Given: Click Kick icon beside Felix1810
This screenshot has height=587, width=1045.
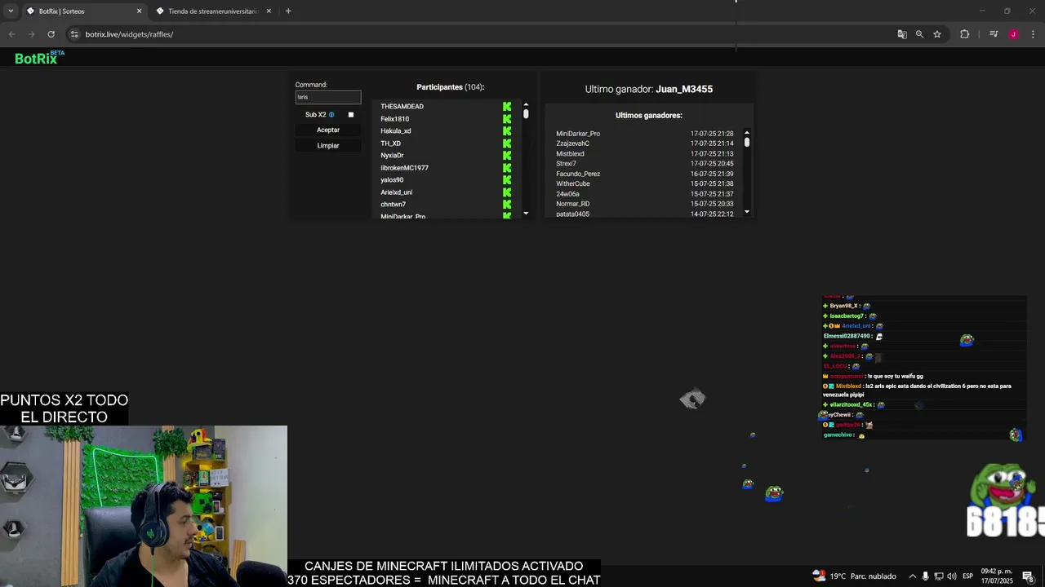Looking at the screenshot, I should 507,119.
